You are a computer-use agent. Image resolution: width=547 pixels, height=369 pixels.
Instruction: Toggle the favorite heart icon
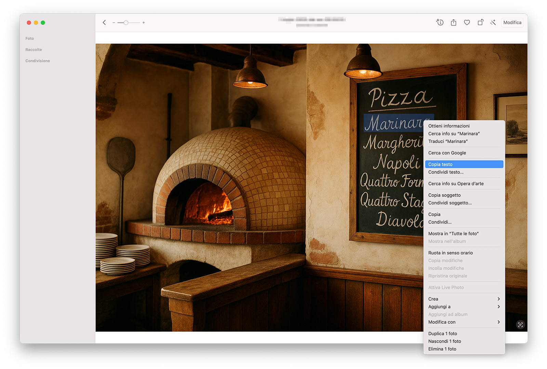pyautogui.click(x=467, y=23)
